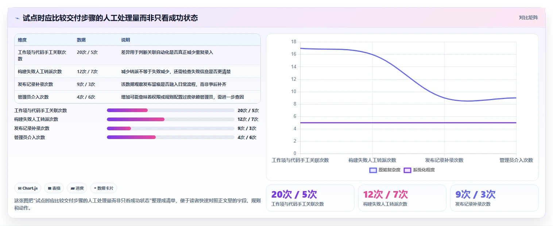
Task: Select the Chart.js tag chip
Action: [28, 188]
